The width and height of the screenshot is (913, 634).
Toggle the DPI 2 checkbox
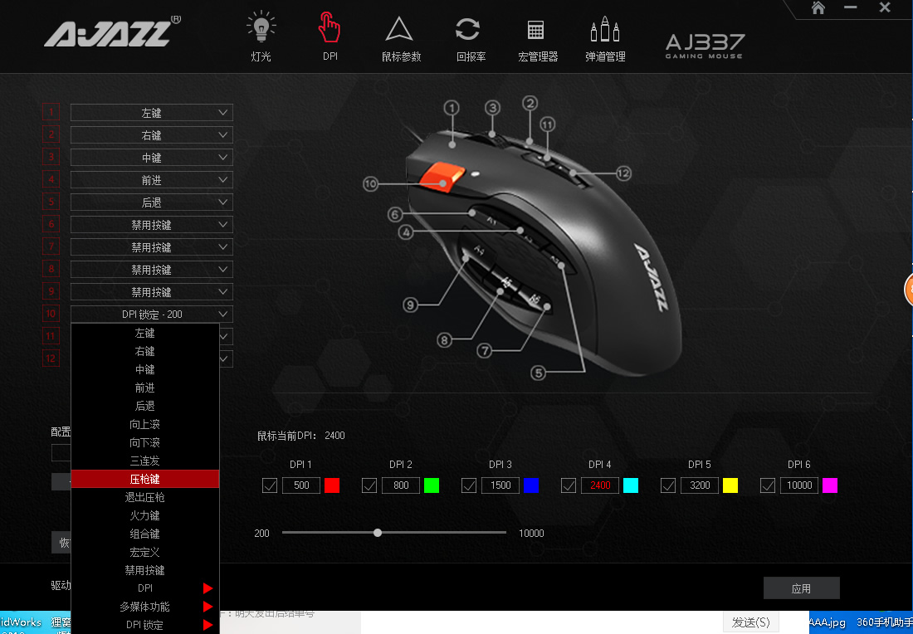point(369,485)
